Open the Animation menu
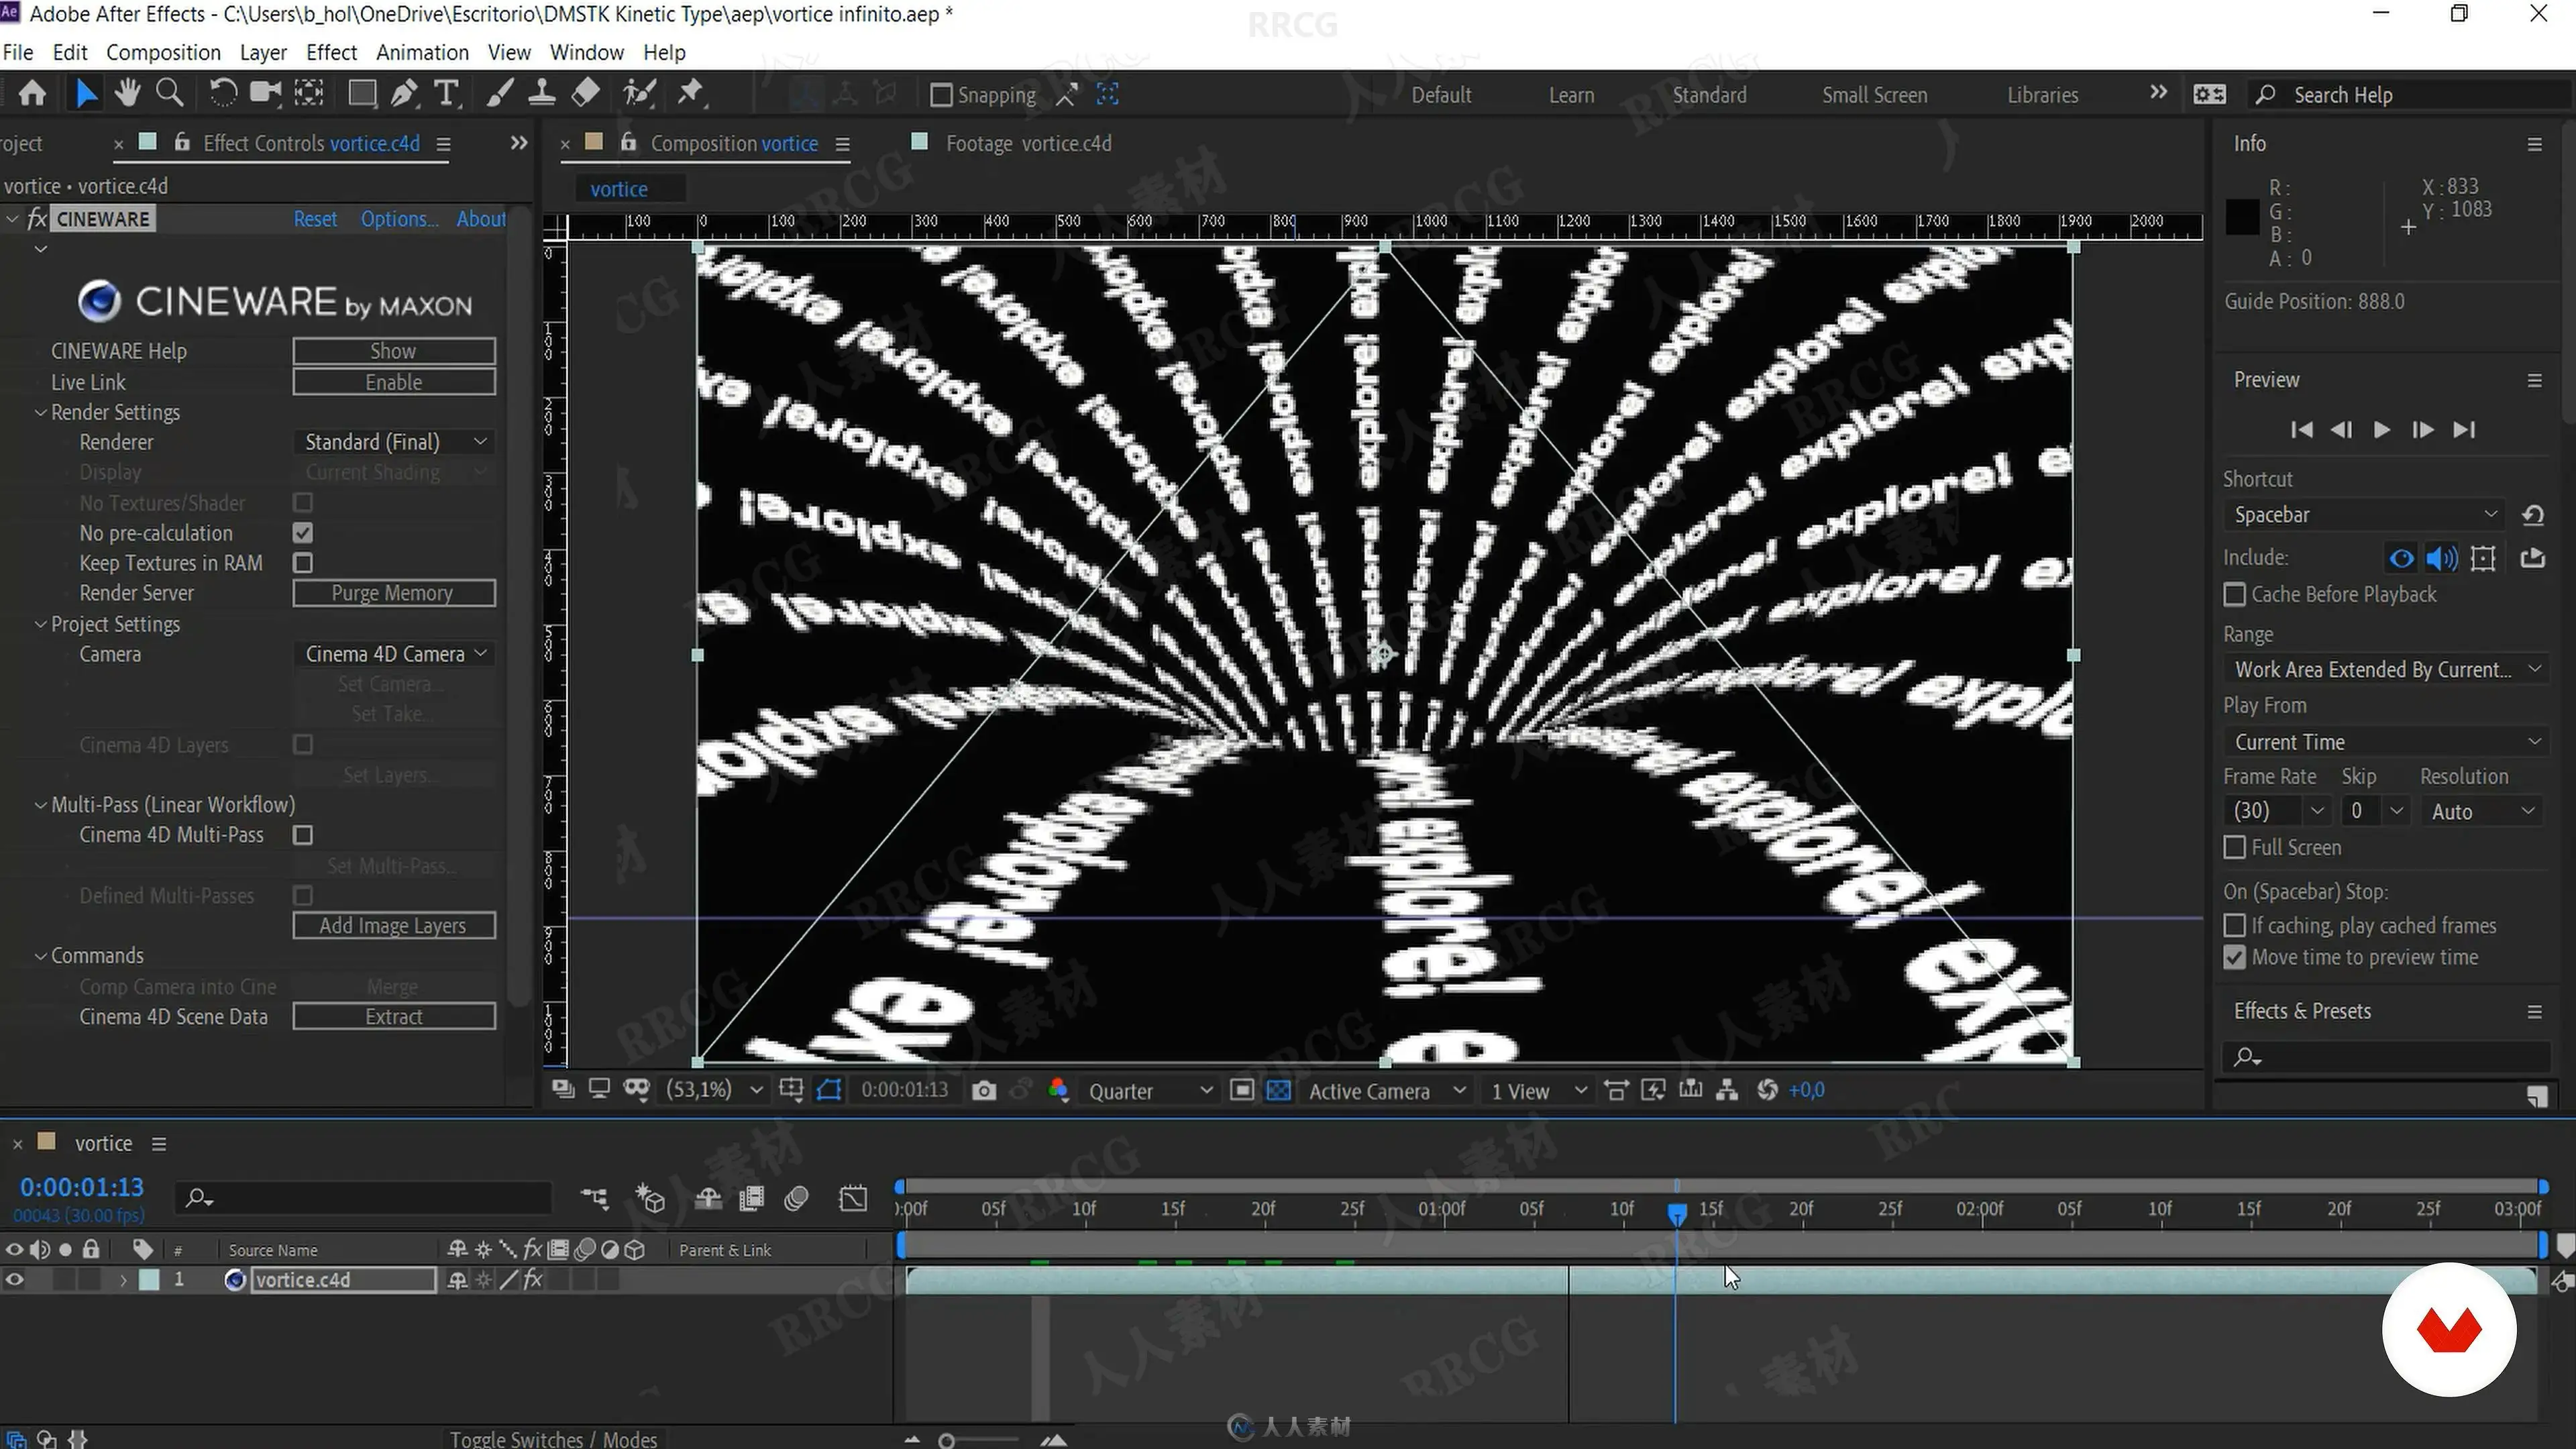 422,52
